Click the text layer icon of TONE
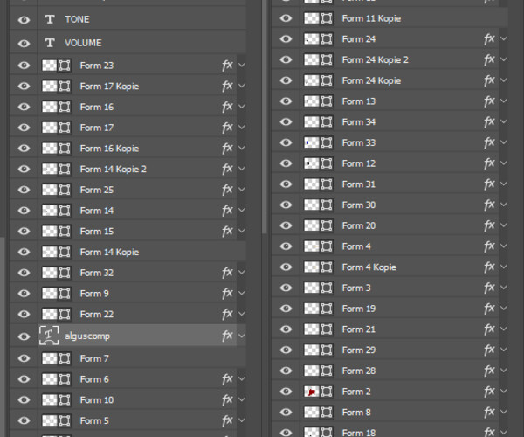 [x=50, y=19]
